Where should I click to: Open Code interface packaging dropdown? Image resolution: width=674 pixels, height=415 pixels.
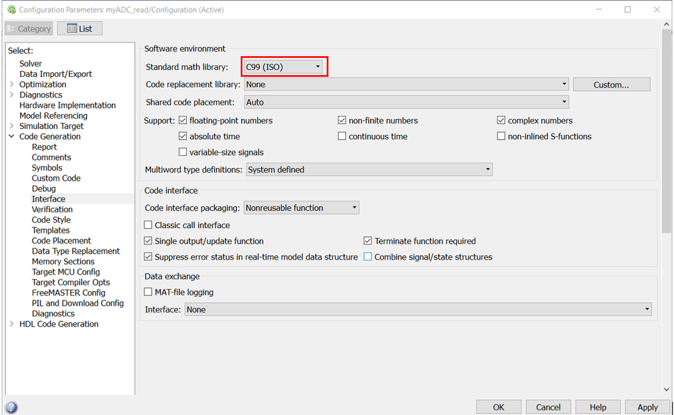[x=301, y=208]
